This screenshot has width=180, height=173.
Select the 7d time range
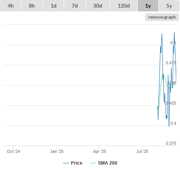pos(75,6)
